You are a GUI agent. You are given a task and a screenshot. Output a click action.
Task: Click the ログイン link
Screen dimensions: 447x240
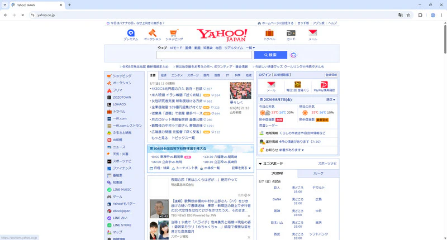point(264,75)
